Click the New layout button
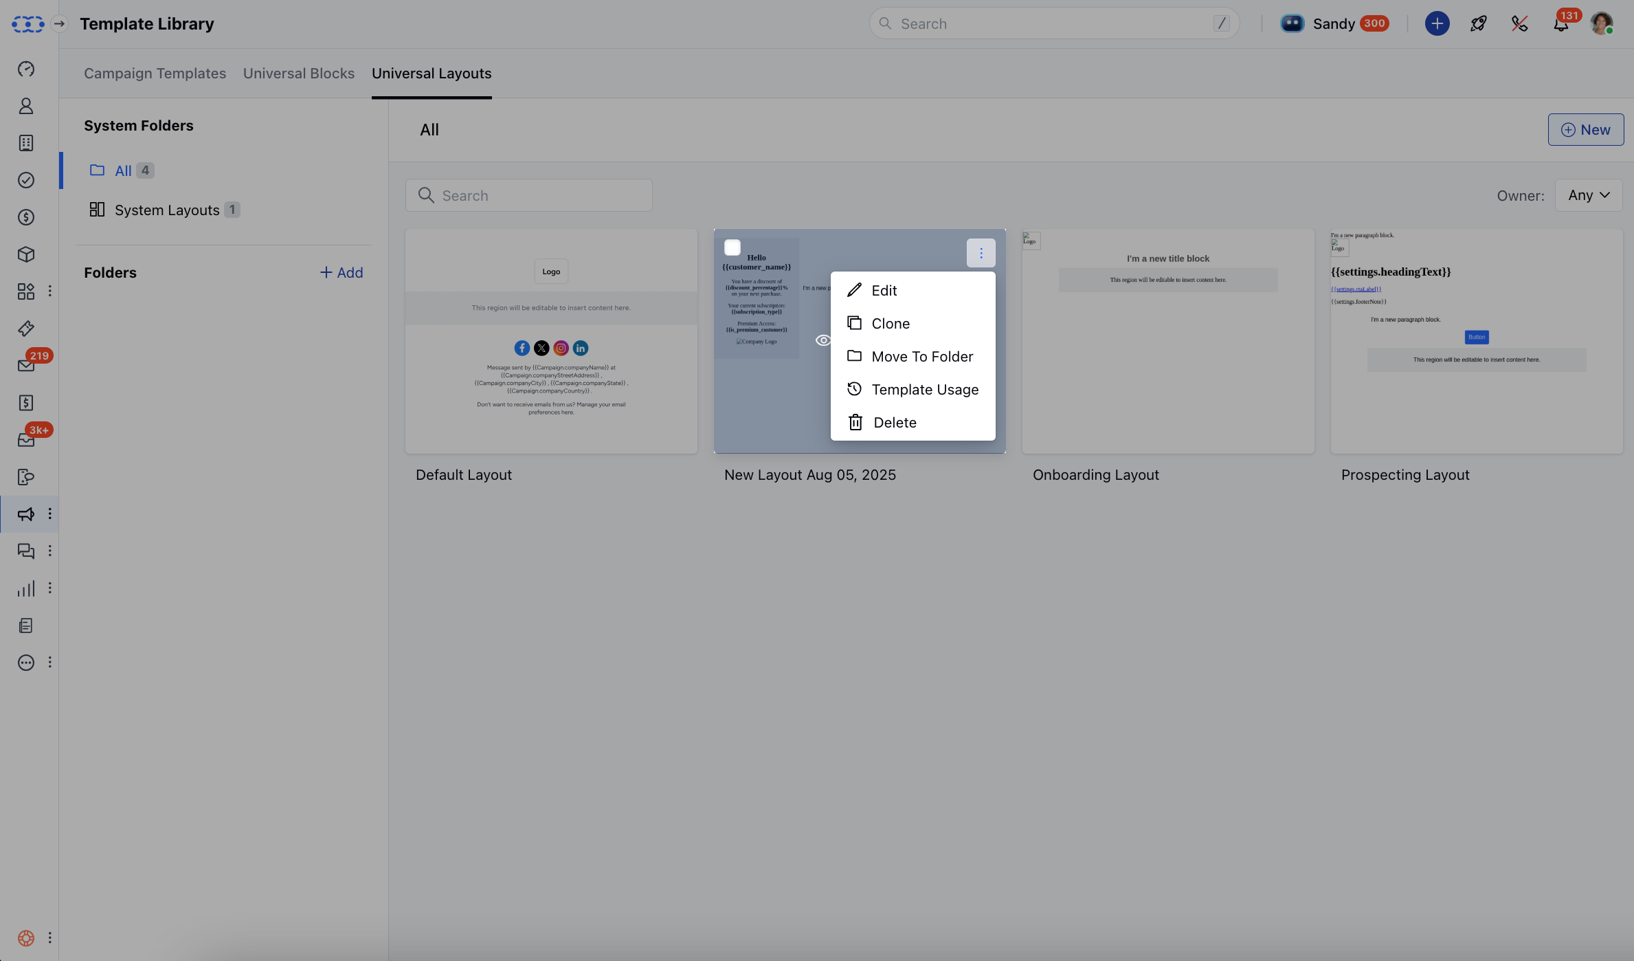Viewport: 1634px width, 961px height. 1585,130
